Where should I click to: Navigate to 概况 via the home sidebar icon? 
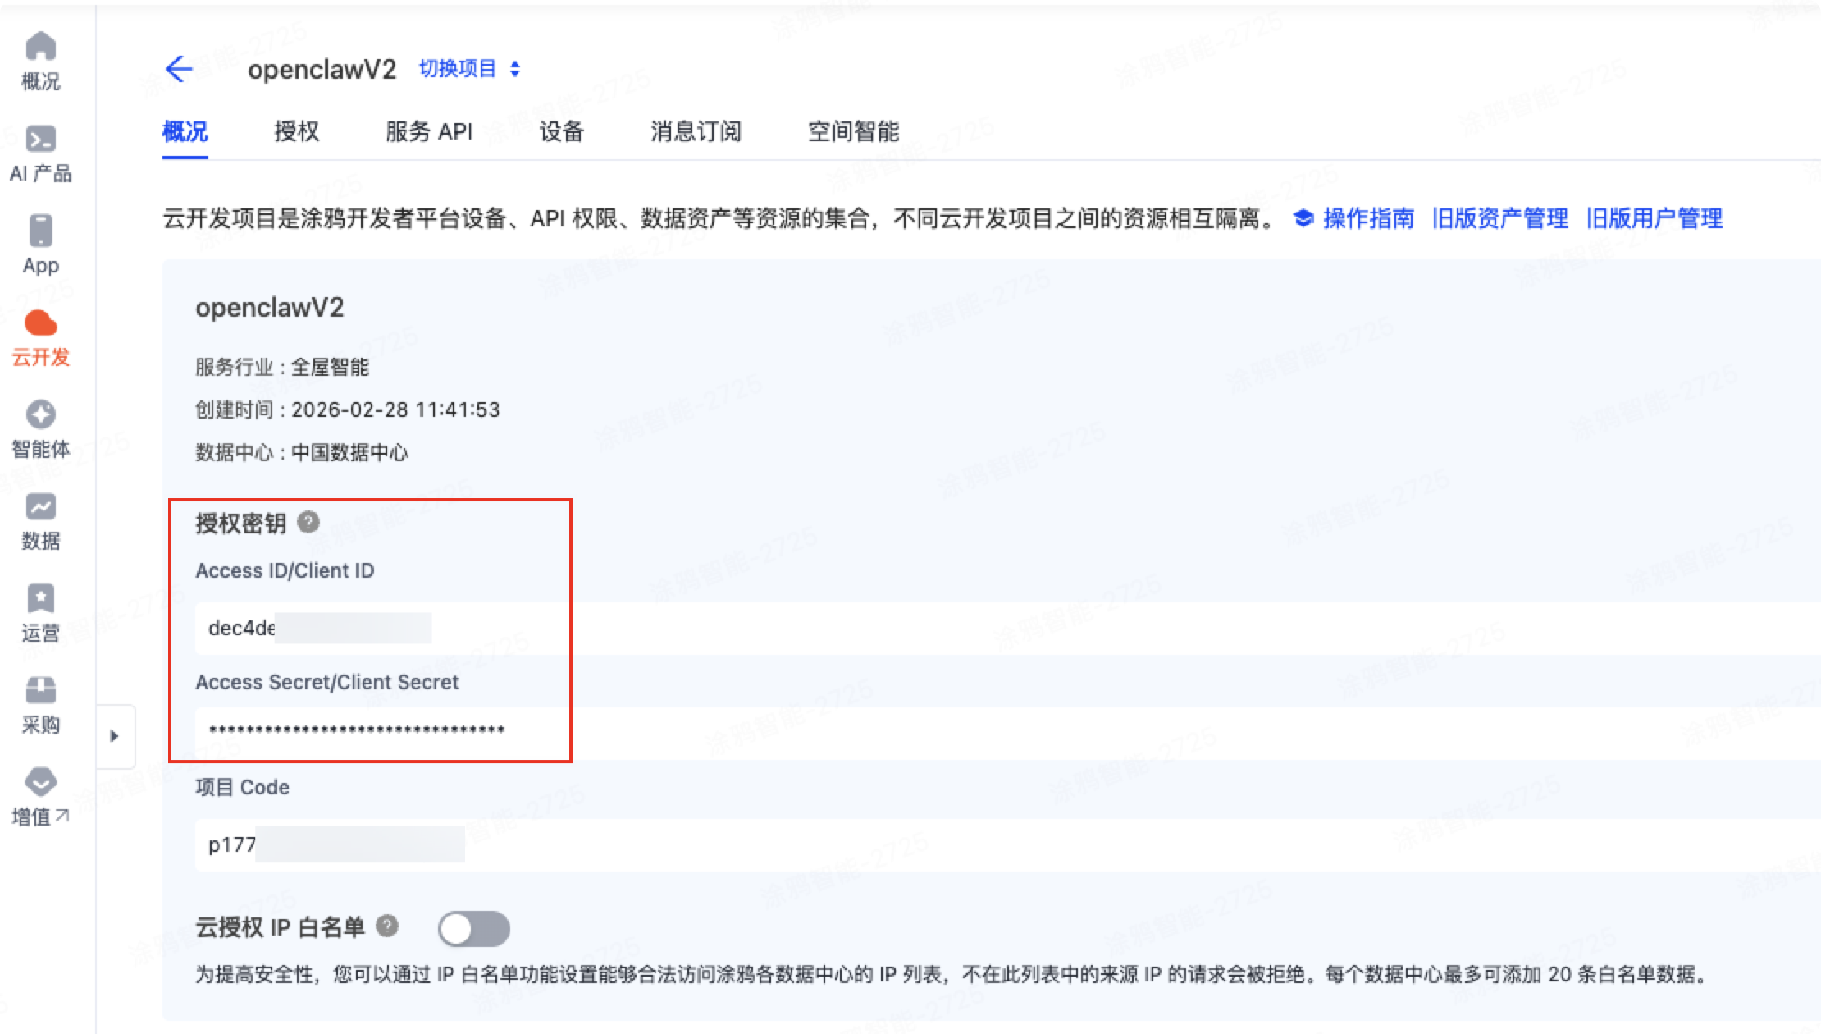tap(40, 62)
